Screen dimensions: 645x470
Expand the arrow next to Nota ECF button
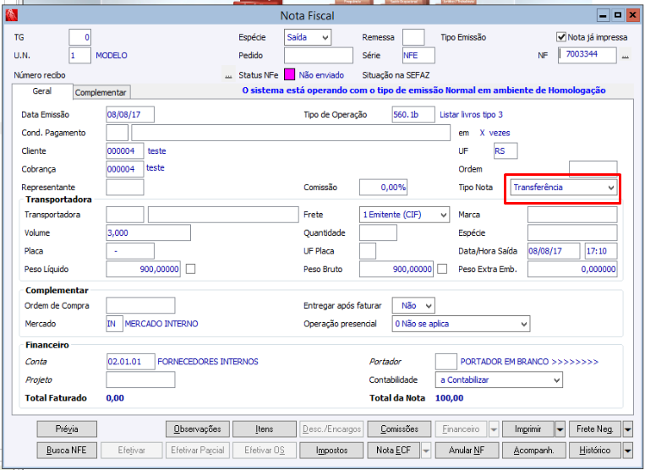426,451
